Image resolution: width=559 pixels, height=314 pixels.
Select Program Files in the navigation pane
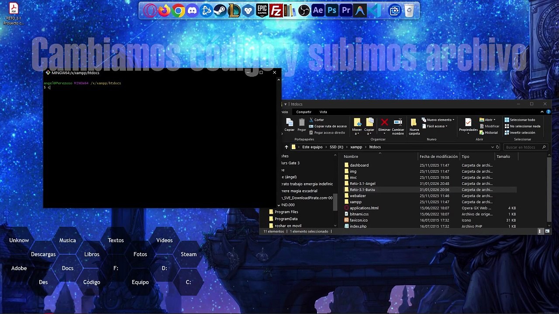tap(283, 212)
